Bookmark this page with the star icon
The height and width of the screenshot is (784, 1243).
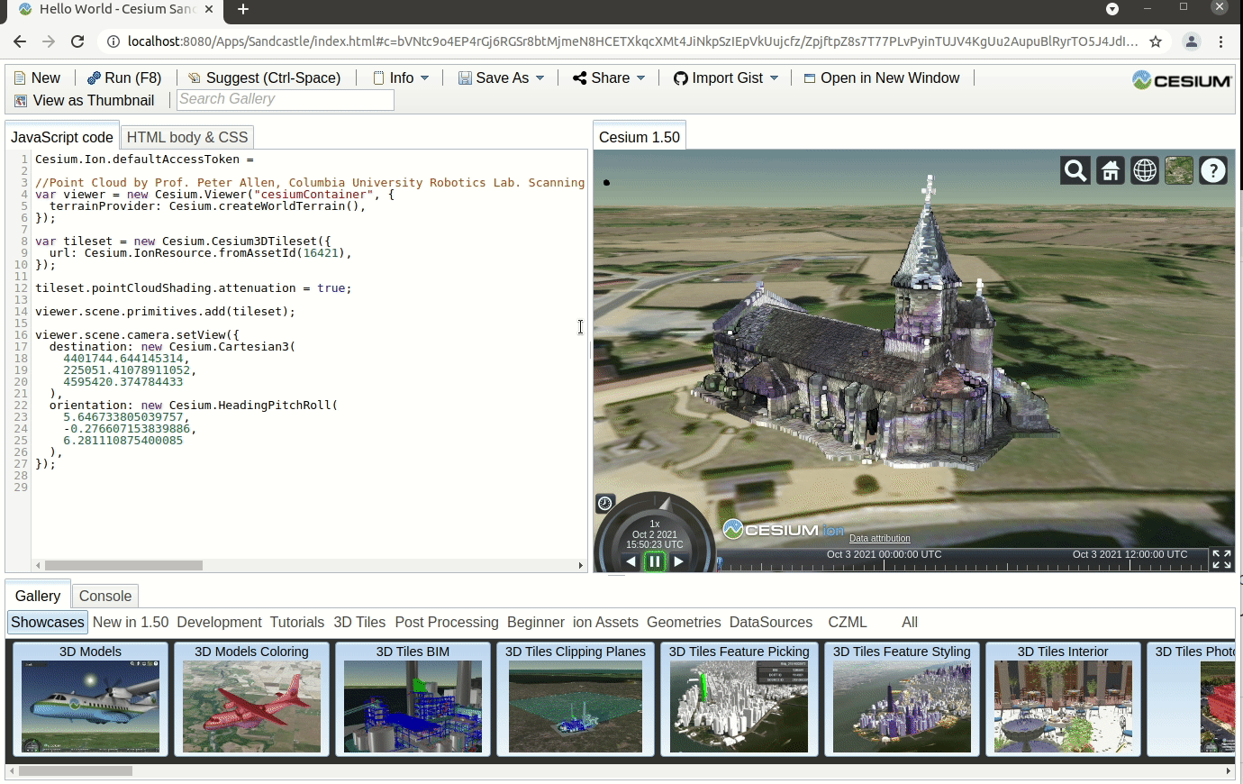[1156, 41]
